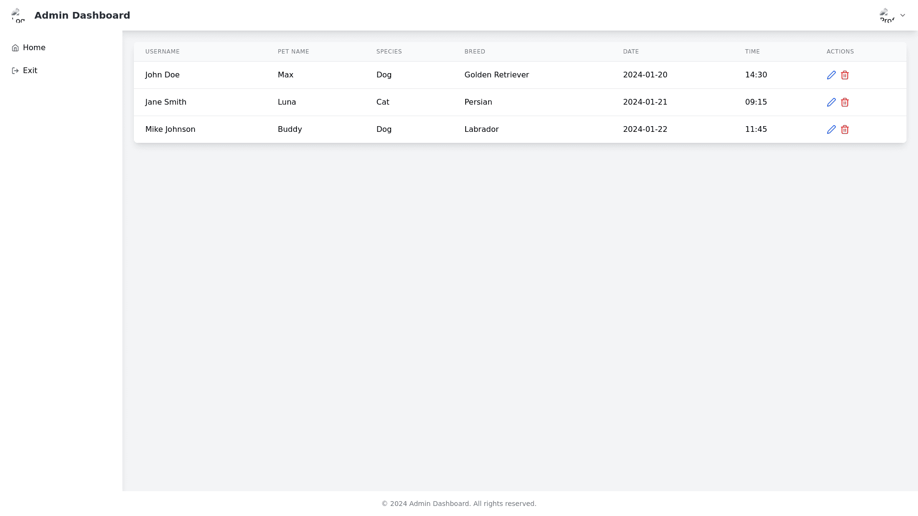Open the profile avatar at top right
Screen dimensions: 918x516
point(887,15)
